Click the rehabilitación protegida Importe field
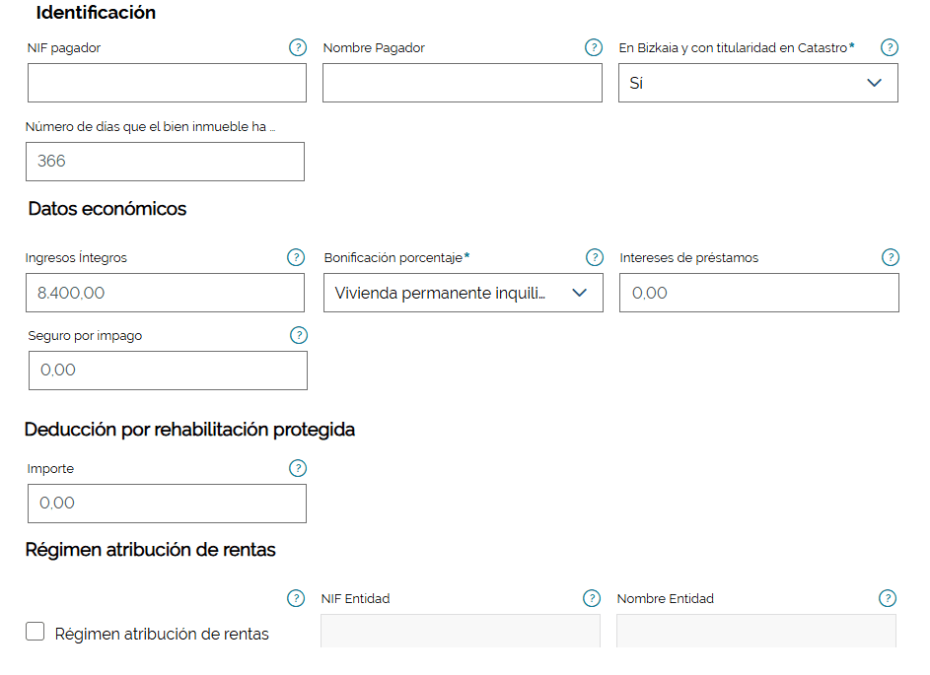This screenshot has height=675, width=930. pos(167,504)
